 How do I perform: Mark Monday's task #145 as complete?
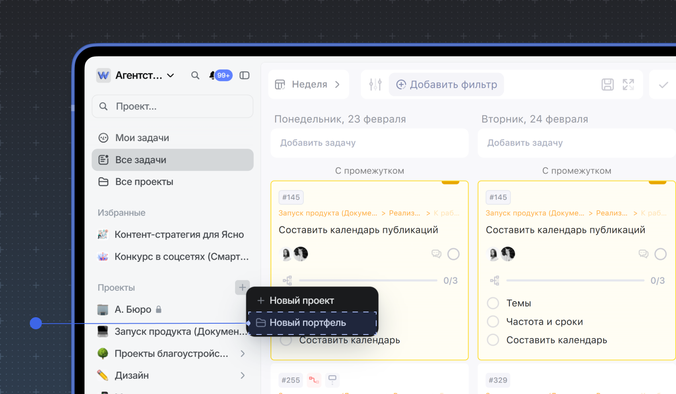(453, 254)
